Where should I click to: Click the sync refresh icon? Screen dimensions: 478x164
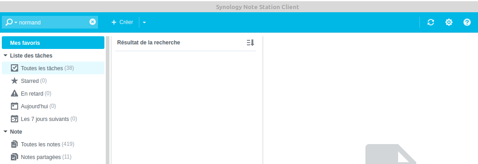[x=430, y=22]
